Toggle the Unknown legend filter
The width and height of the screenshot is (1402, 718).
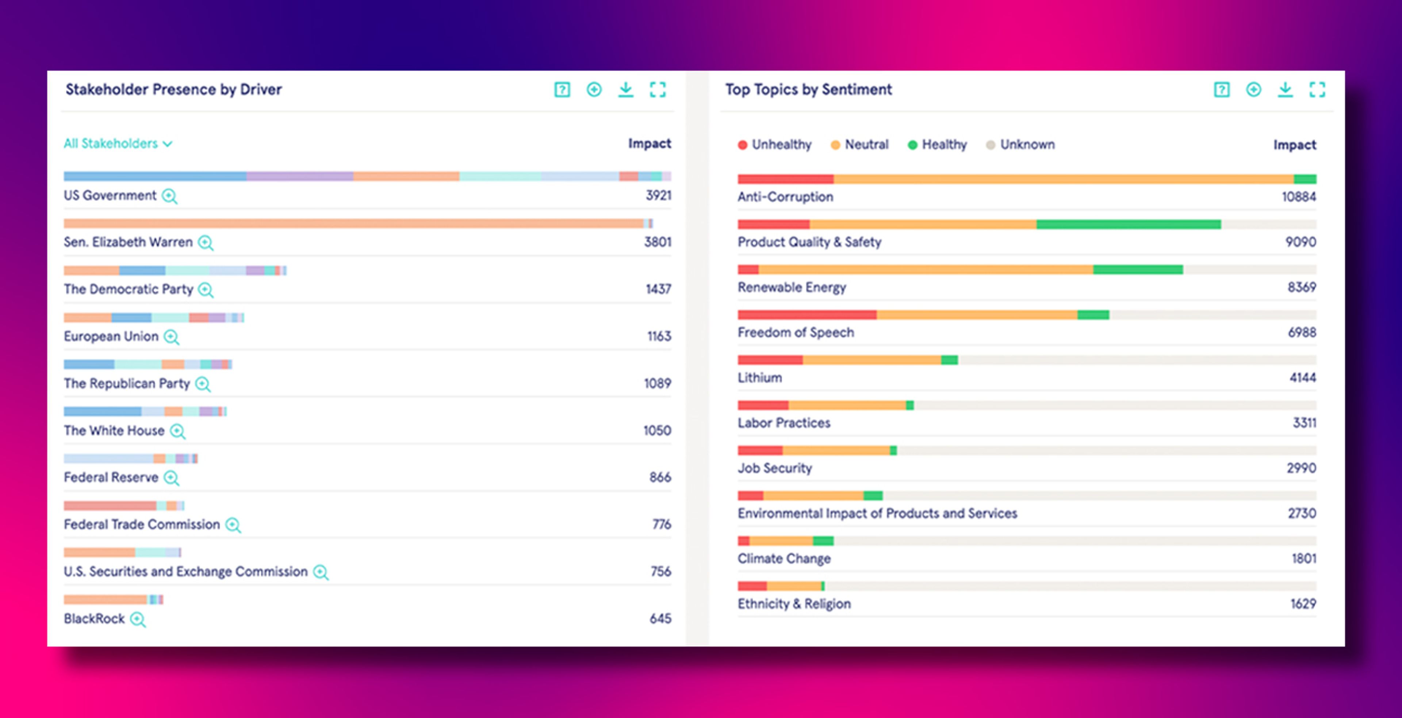coord(1020,144)
